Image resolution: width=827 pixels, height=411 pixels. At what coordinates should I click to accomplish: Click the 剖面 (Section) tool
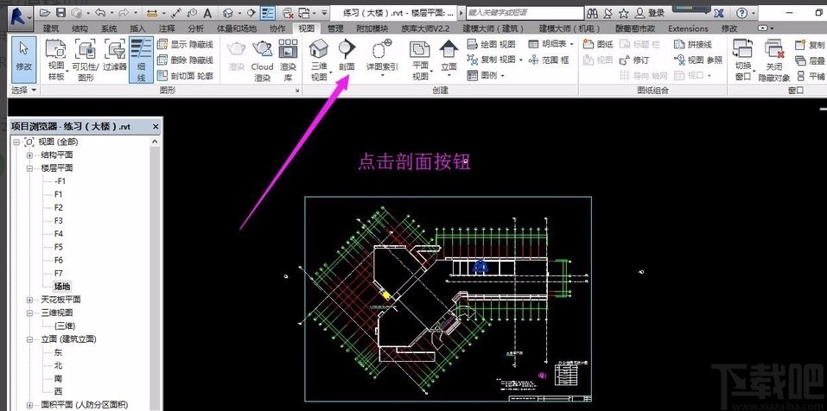tap(347, 55)
